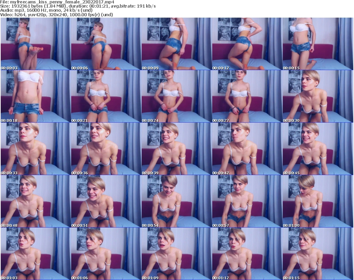
Task: Select the thumbnail frame at 00:00:21
Action: coord(106,96)
